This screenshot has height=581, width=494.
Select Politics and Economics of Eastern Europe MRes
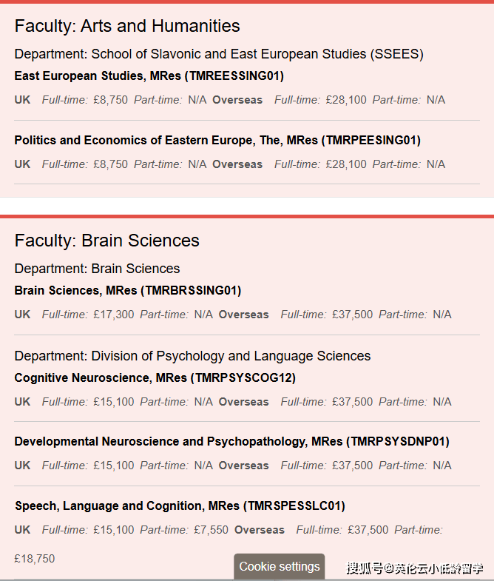(217, 140)
